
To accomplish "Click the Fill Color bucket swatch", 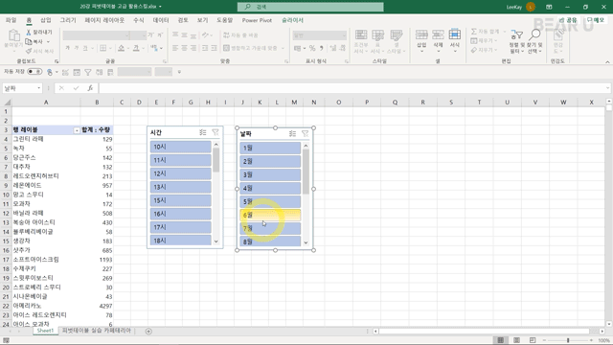I will (x=122, y=48).
